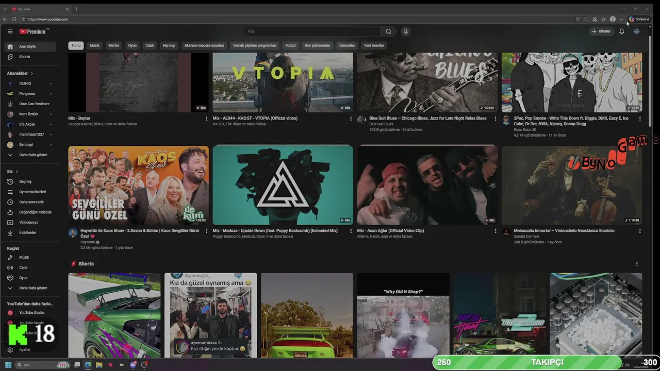
Task: Select the Futbol filter chip
Action: pos(290,45)
